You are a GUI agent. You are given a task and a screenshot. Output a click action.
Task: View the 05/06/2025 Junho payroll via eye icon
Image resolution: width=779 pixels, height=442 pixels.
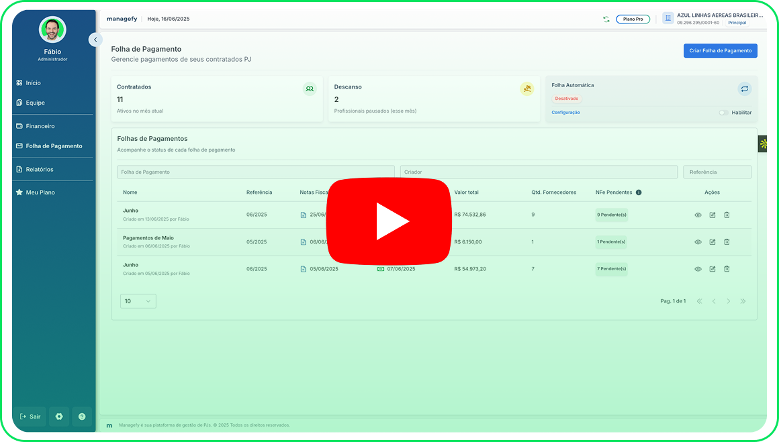698,269
